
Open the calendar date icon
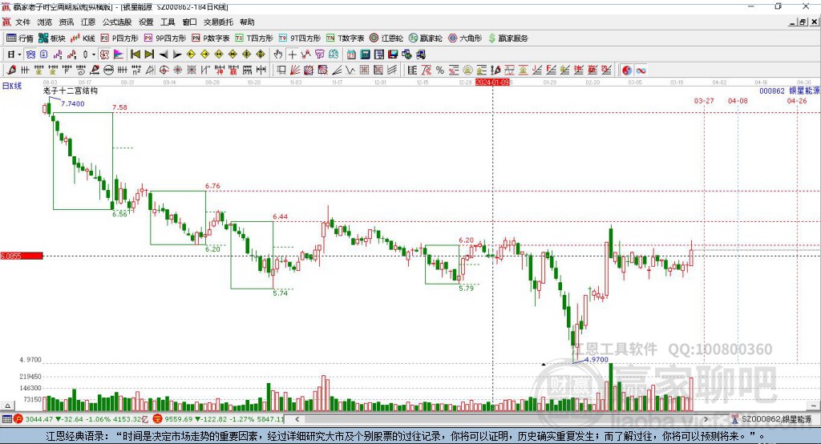point(351,54)
